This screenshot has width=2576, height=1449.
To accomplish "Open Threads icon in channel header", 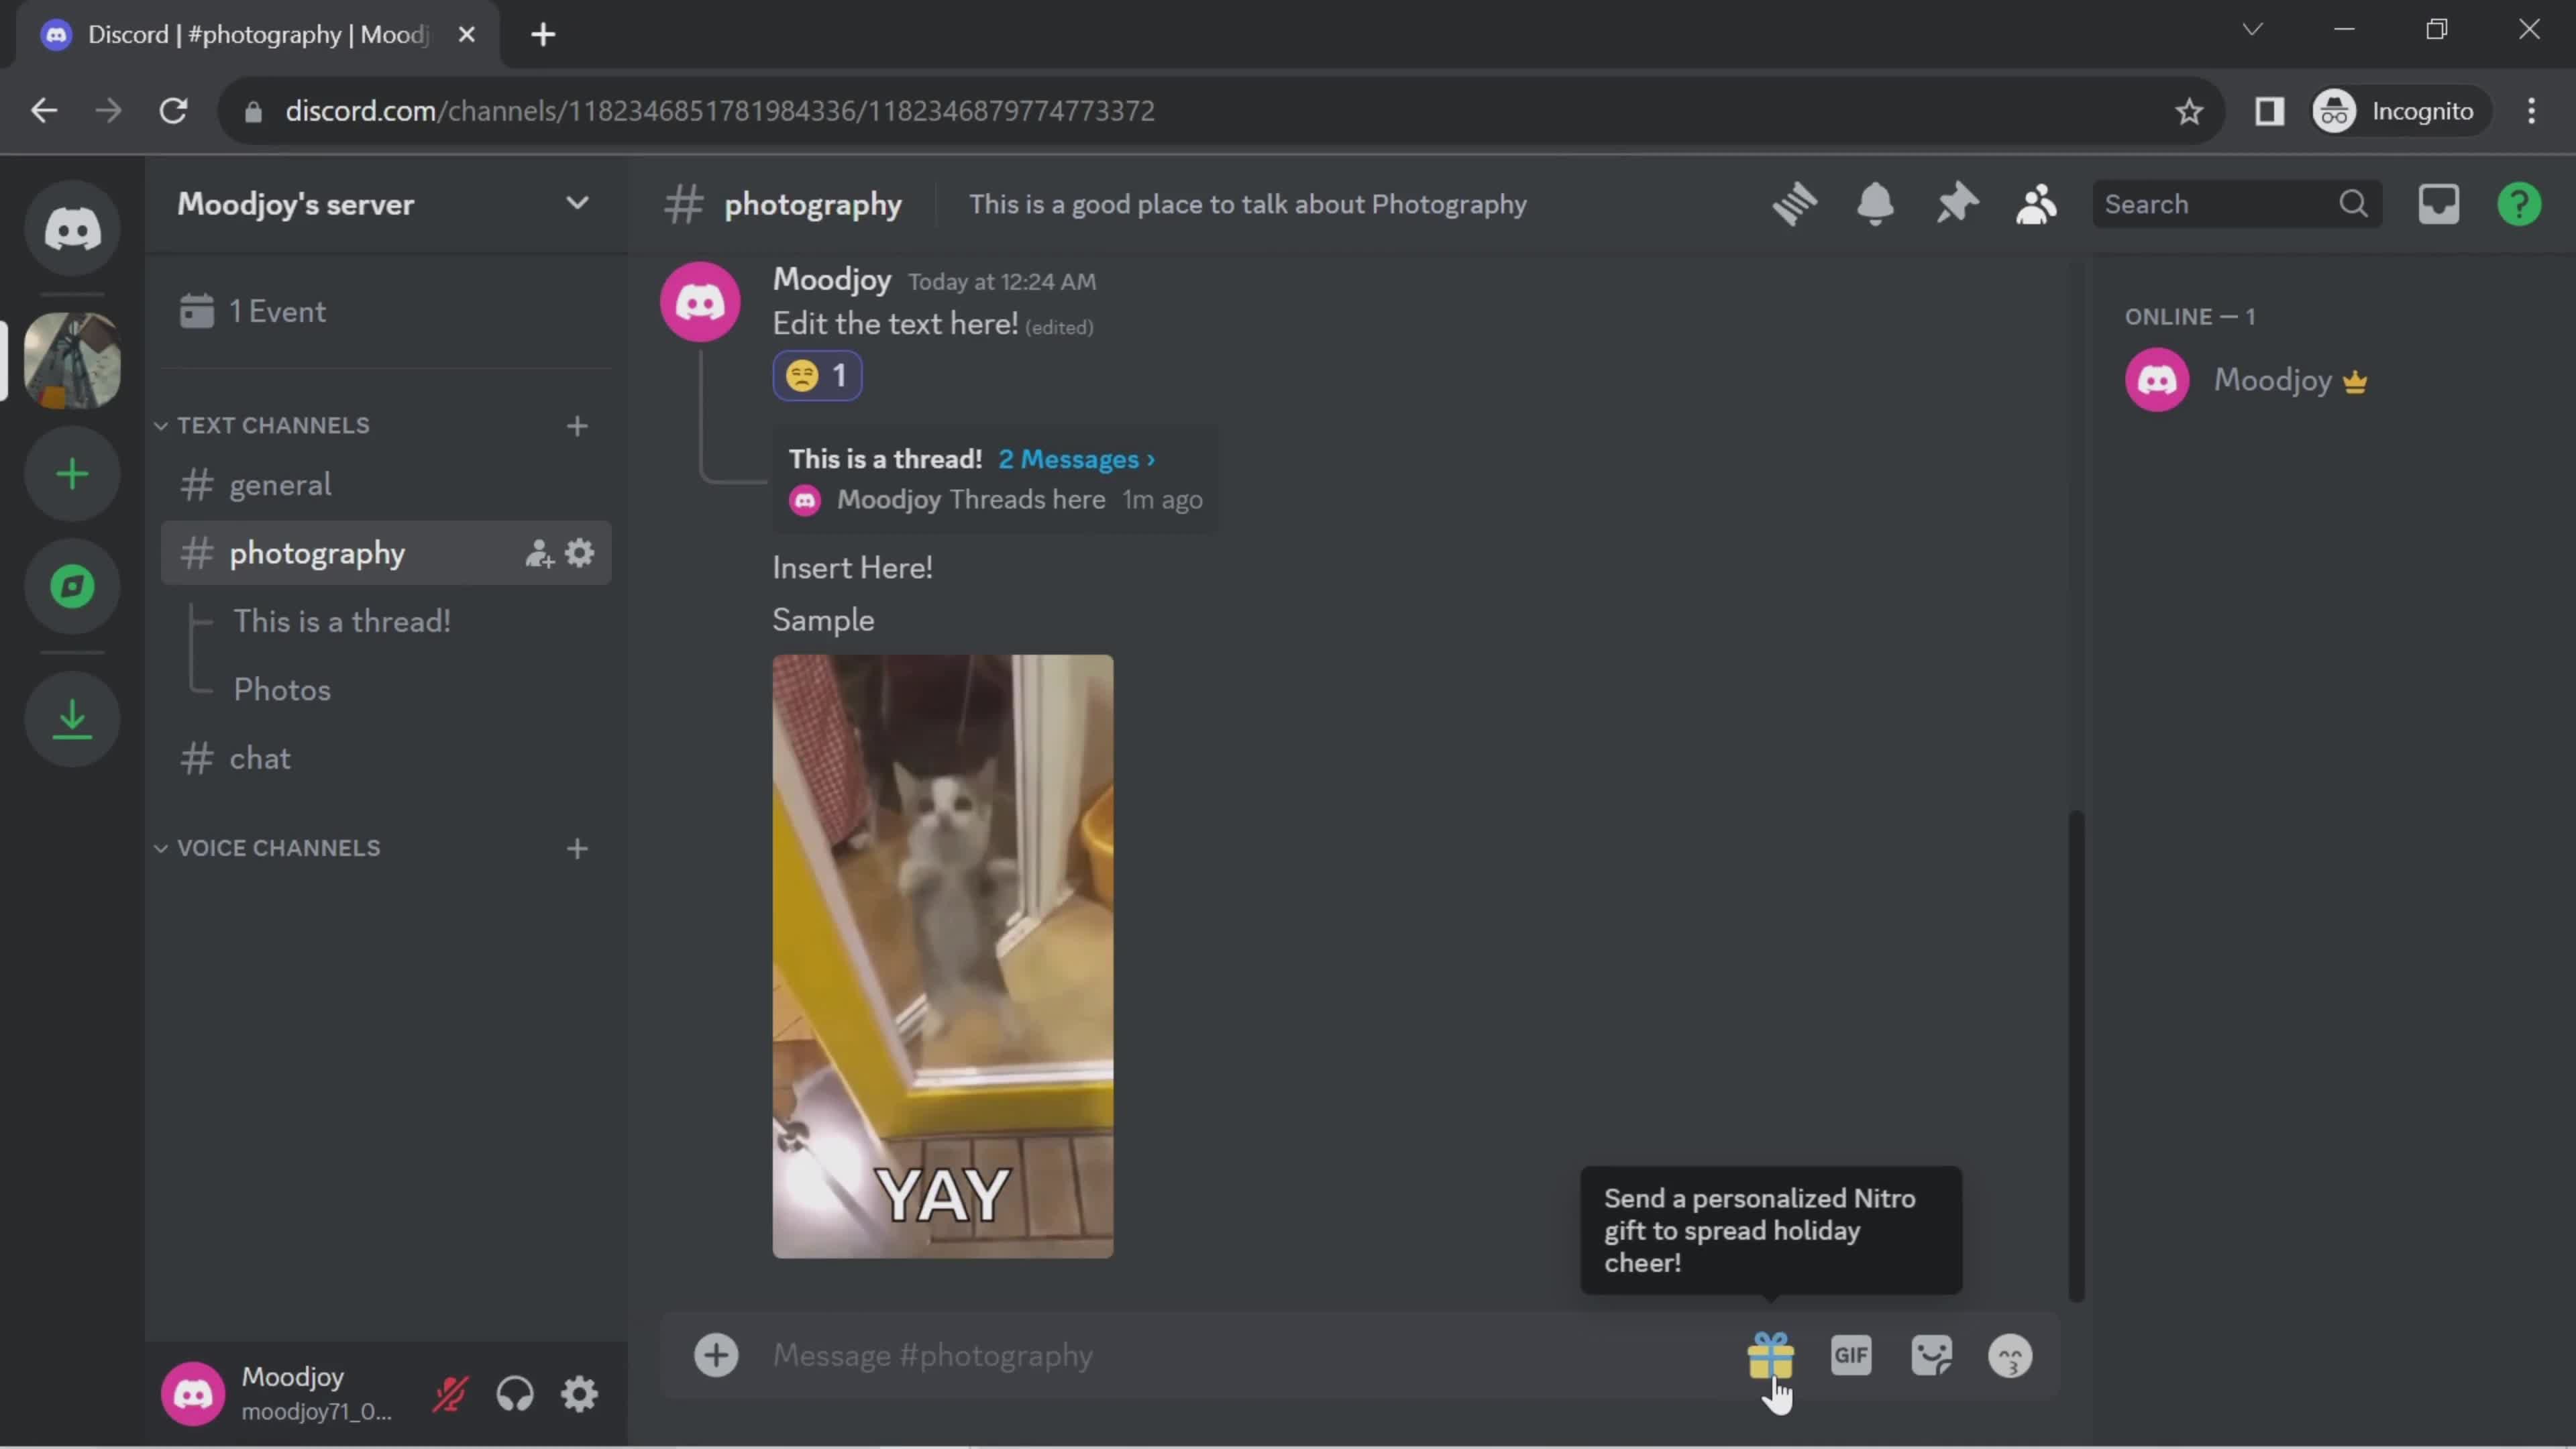I will [1795, 204].
